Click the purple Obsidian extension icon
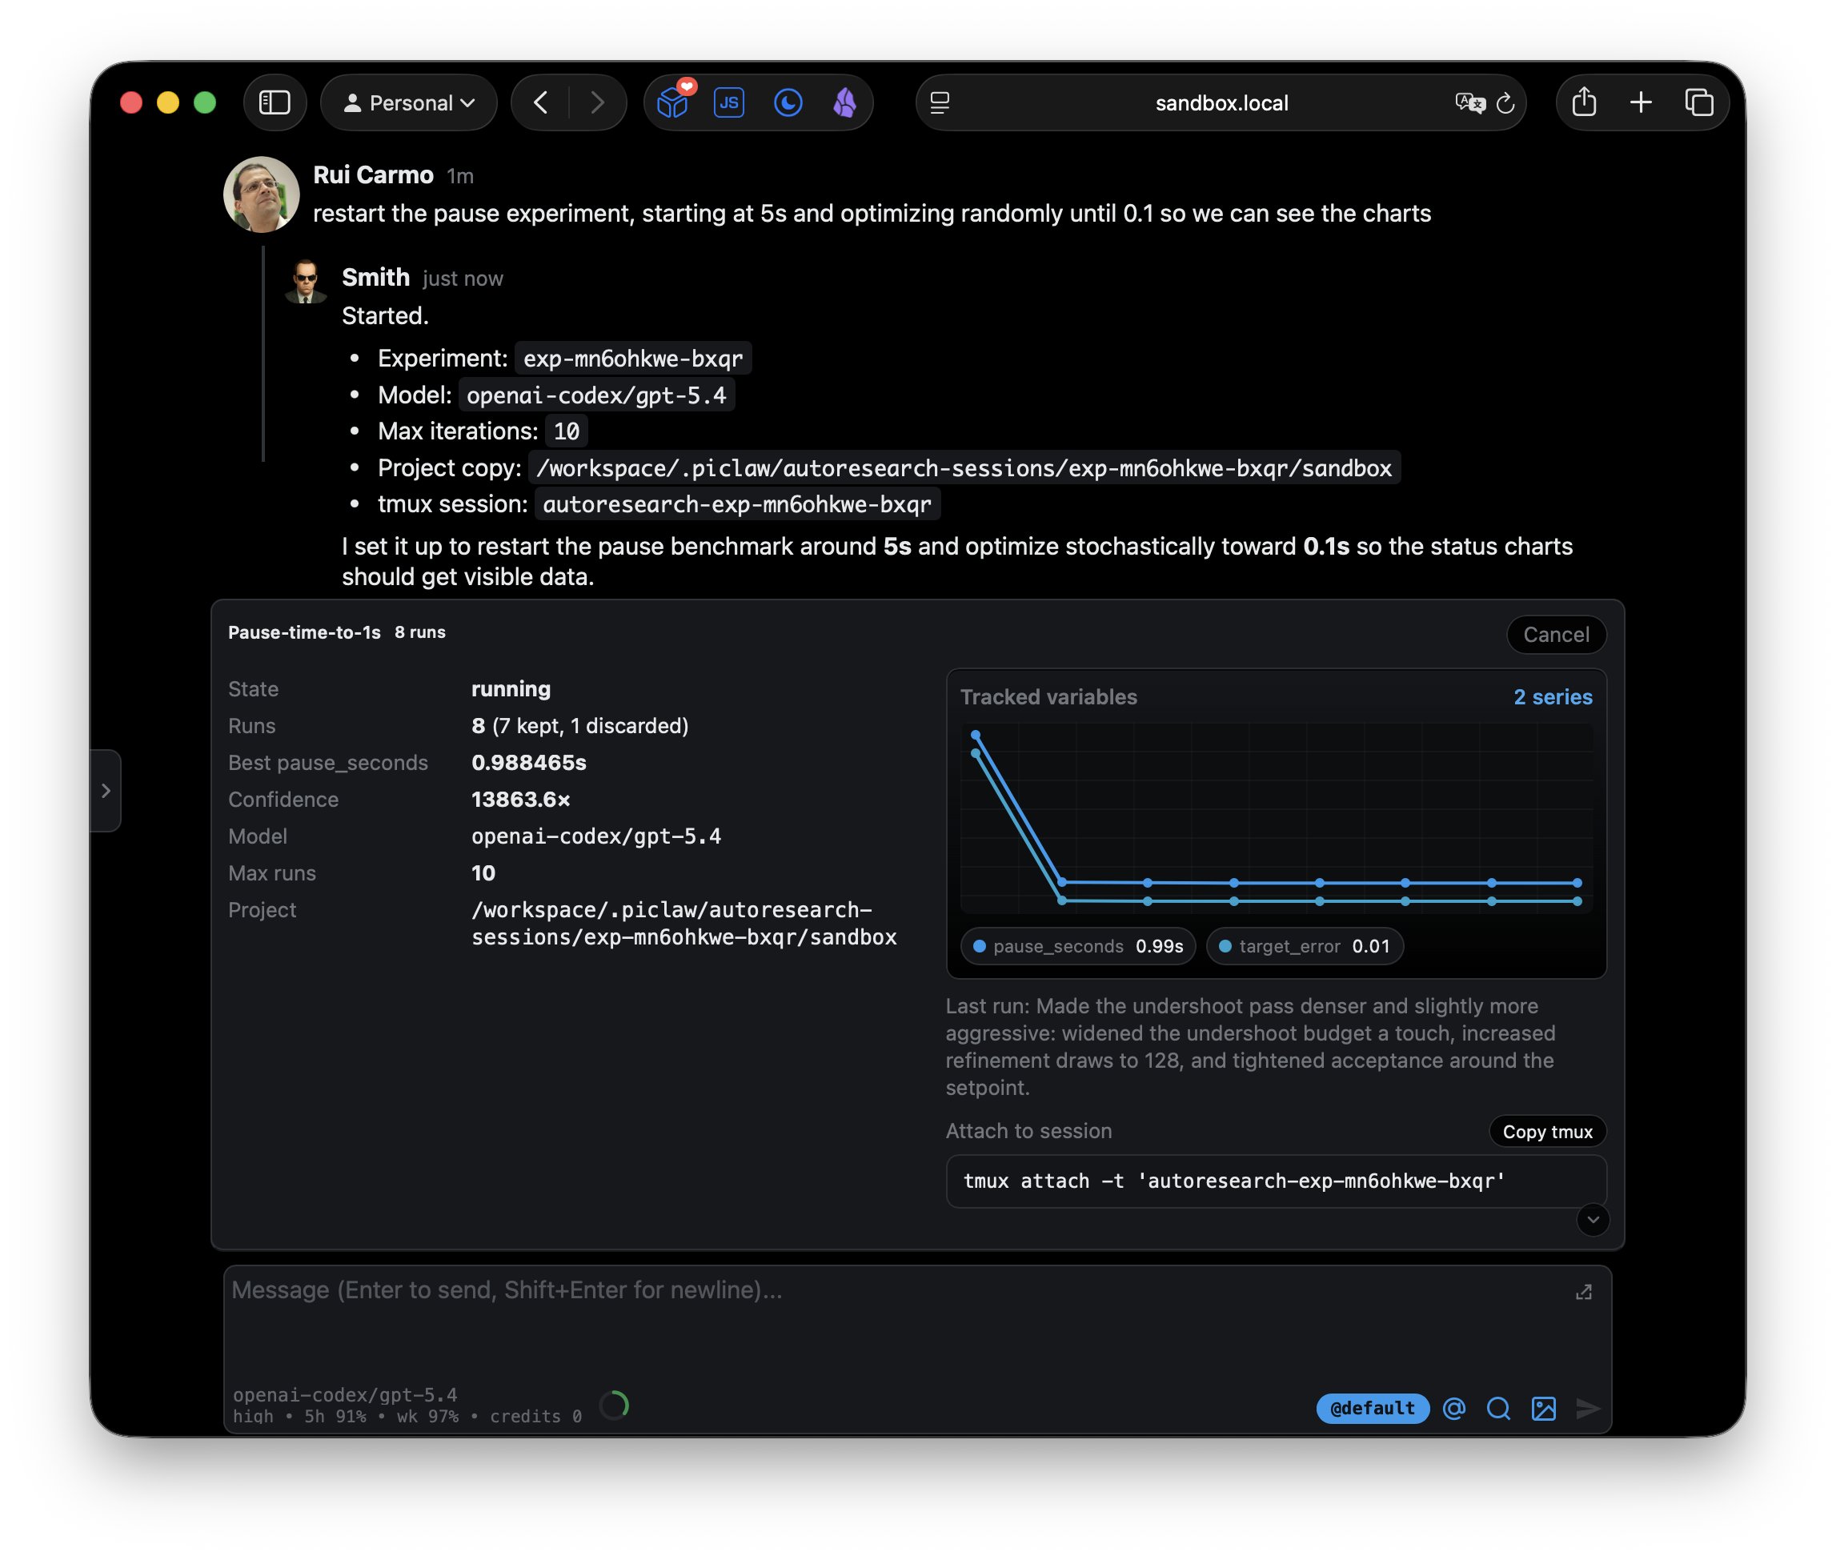Image resolution: width=1836 pixels, height=1556 pixels. 844,103
